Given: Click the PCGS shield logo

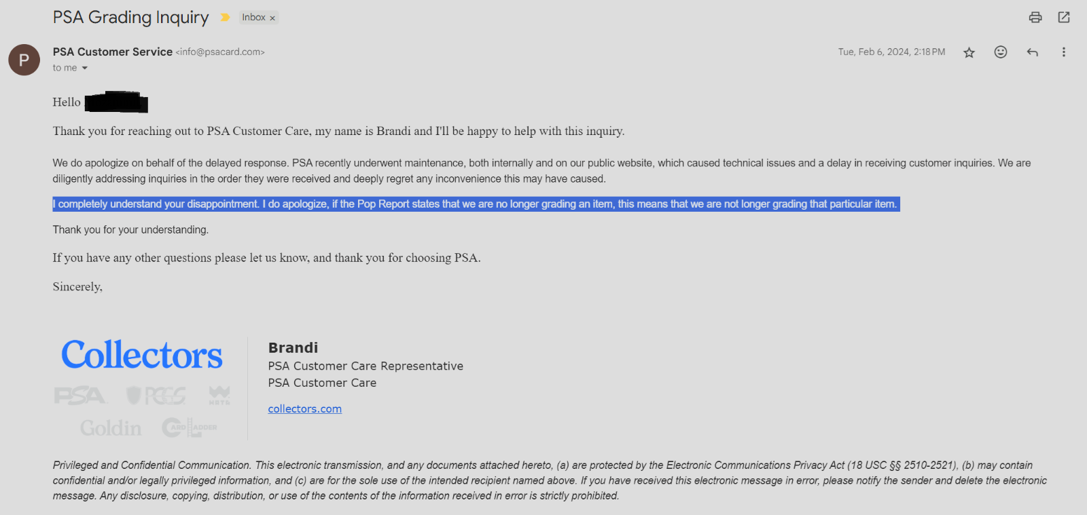Looking at the screenshot, I should click(157, 396).
